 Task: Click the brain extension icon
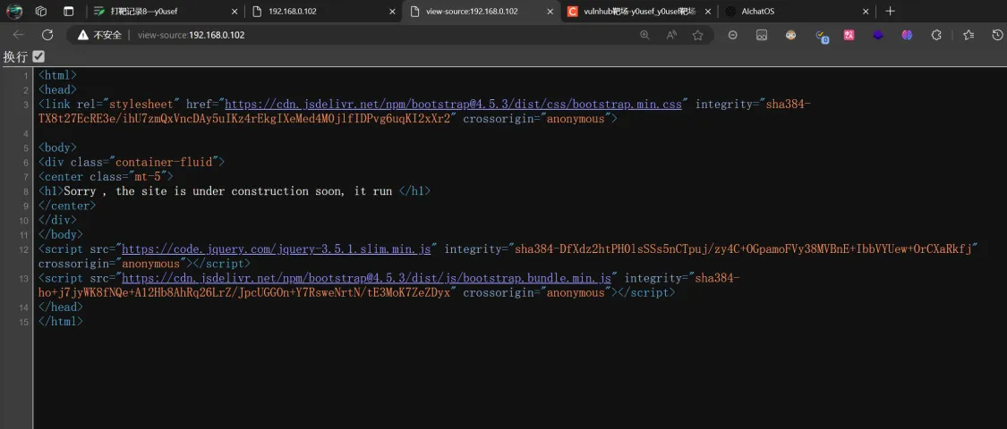coord(907,35)
